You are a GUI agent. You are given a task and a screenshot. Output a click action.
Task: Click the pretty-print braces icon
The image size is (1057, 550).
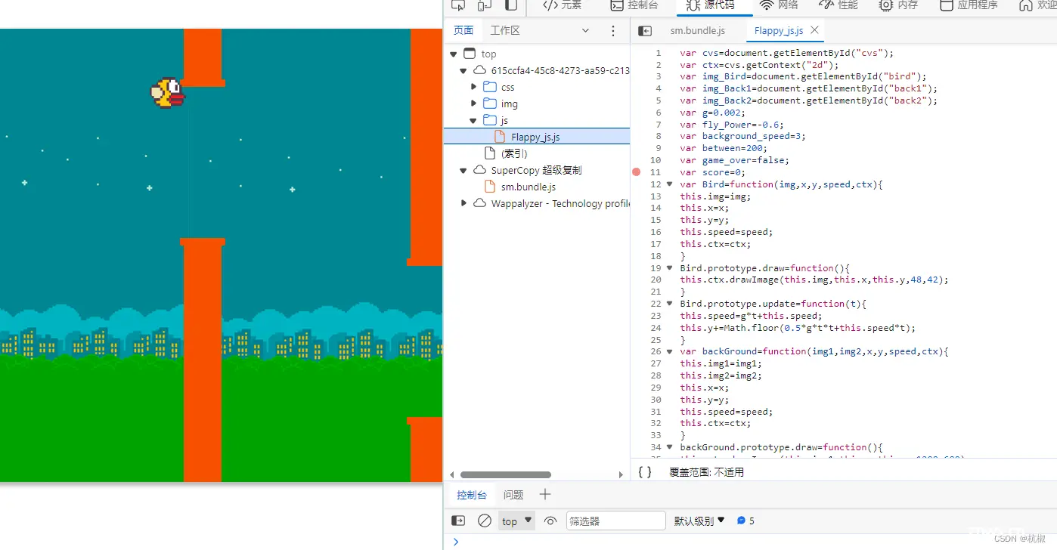pyautogui.click(x=644, y=471)
